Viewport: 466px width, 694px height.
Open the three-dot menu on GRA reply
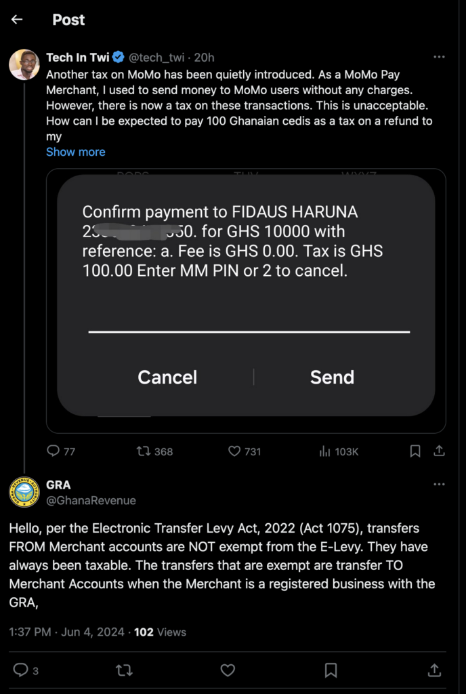tap(439, 485)
